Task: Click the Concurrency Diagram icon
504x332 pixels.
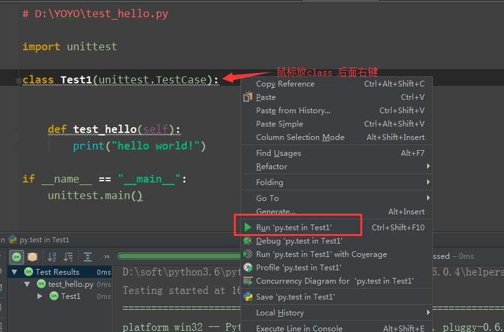Action: [x=248, y=281]
